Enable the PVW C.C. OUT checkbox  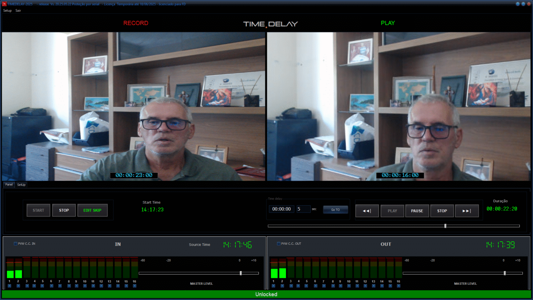[x=279, y=244]
